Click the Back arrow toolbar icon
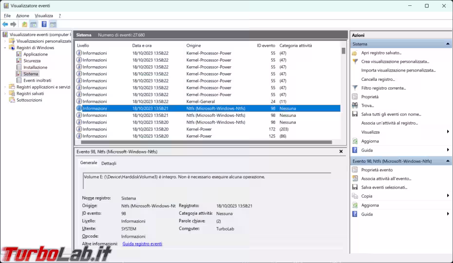The image size is (453, 263). pos(5,24)
